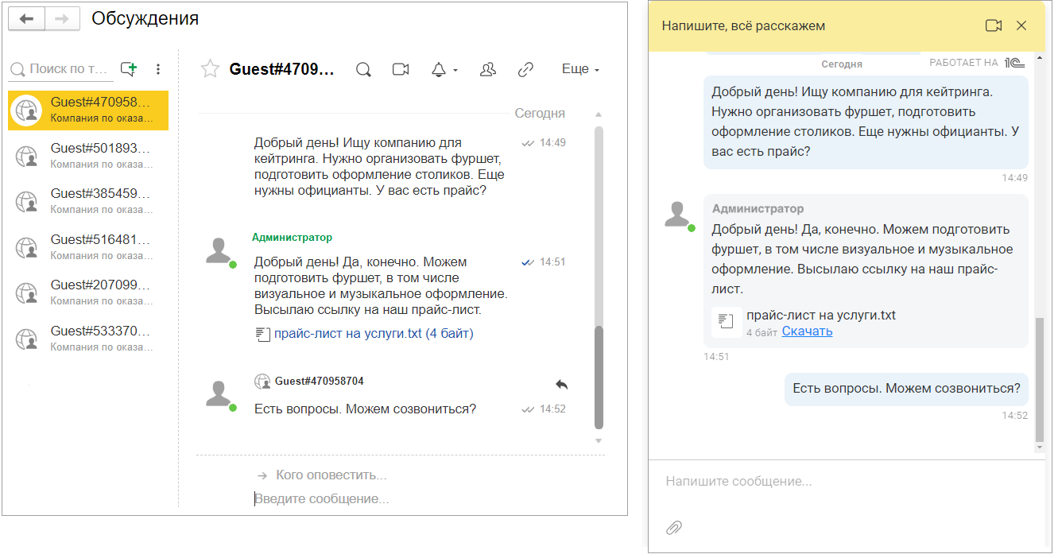Click "Скачать" link in chat widget
This screenshot has height=558, width=1058.
807,331
